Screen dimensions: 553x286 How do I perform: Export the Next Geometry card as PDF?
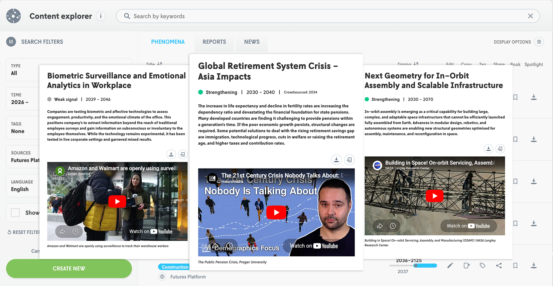coord(500,149)
